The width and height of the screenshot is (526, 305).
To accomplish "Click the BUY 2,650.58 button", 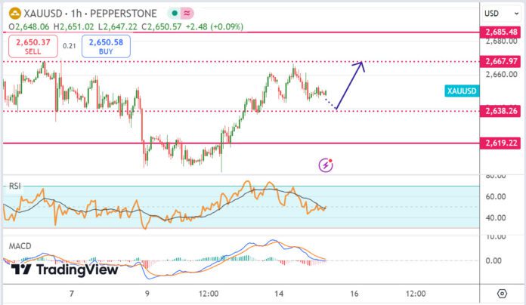I will pyautogui.click(x=106, y=46).
